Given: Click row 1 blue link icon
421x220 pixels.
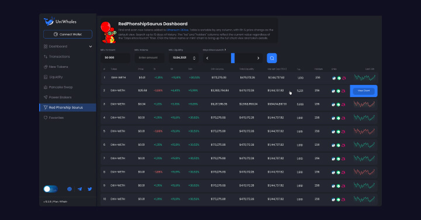Looking at the screenshot, I should (334, 78).
